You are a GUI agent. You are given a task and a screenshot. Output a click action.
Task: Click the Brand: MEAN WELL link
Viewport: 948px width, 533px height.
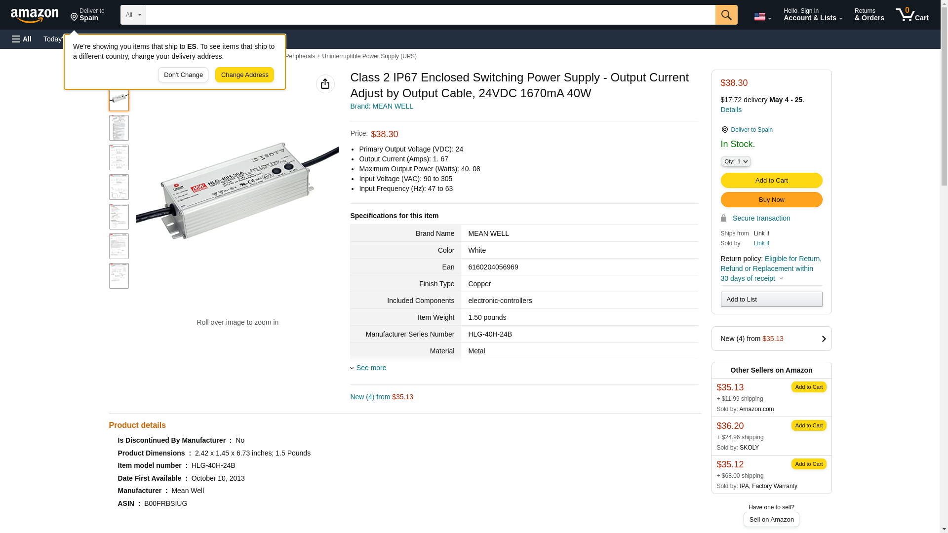tap(381, 106)
